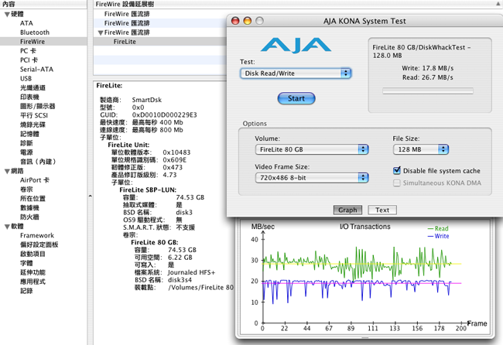Collapse the third FireWire 匯流排 bus node
The width and height of the screenshot is (503, 345).
point(101,32)
